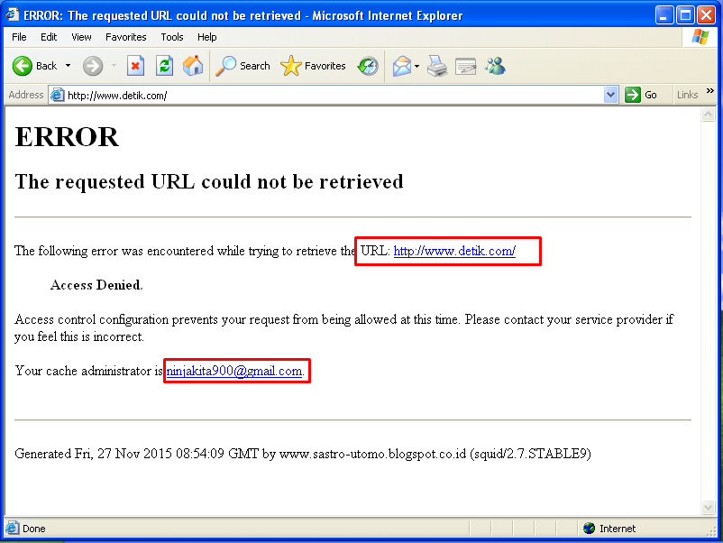Open the Mail envelope icon
723x543 pixels.
pyautogui.click(x=401, y=66)
